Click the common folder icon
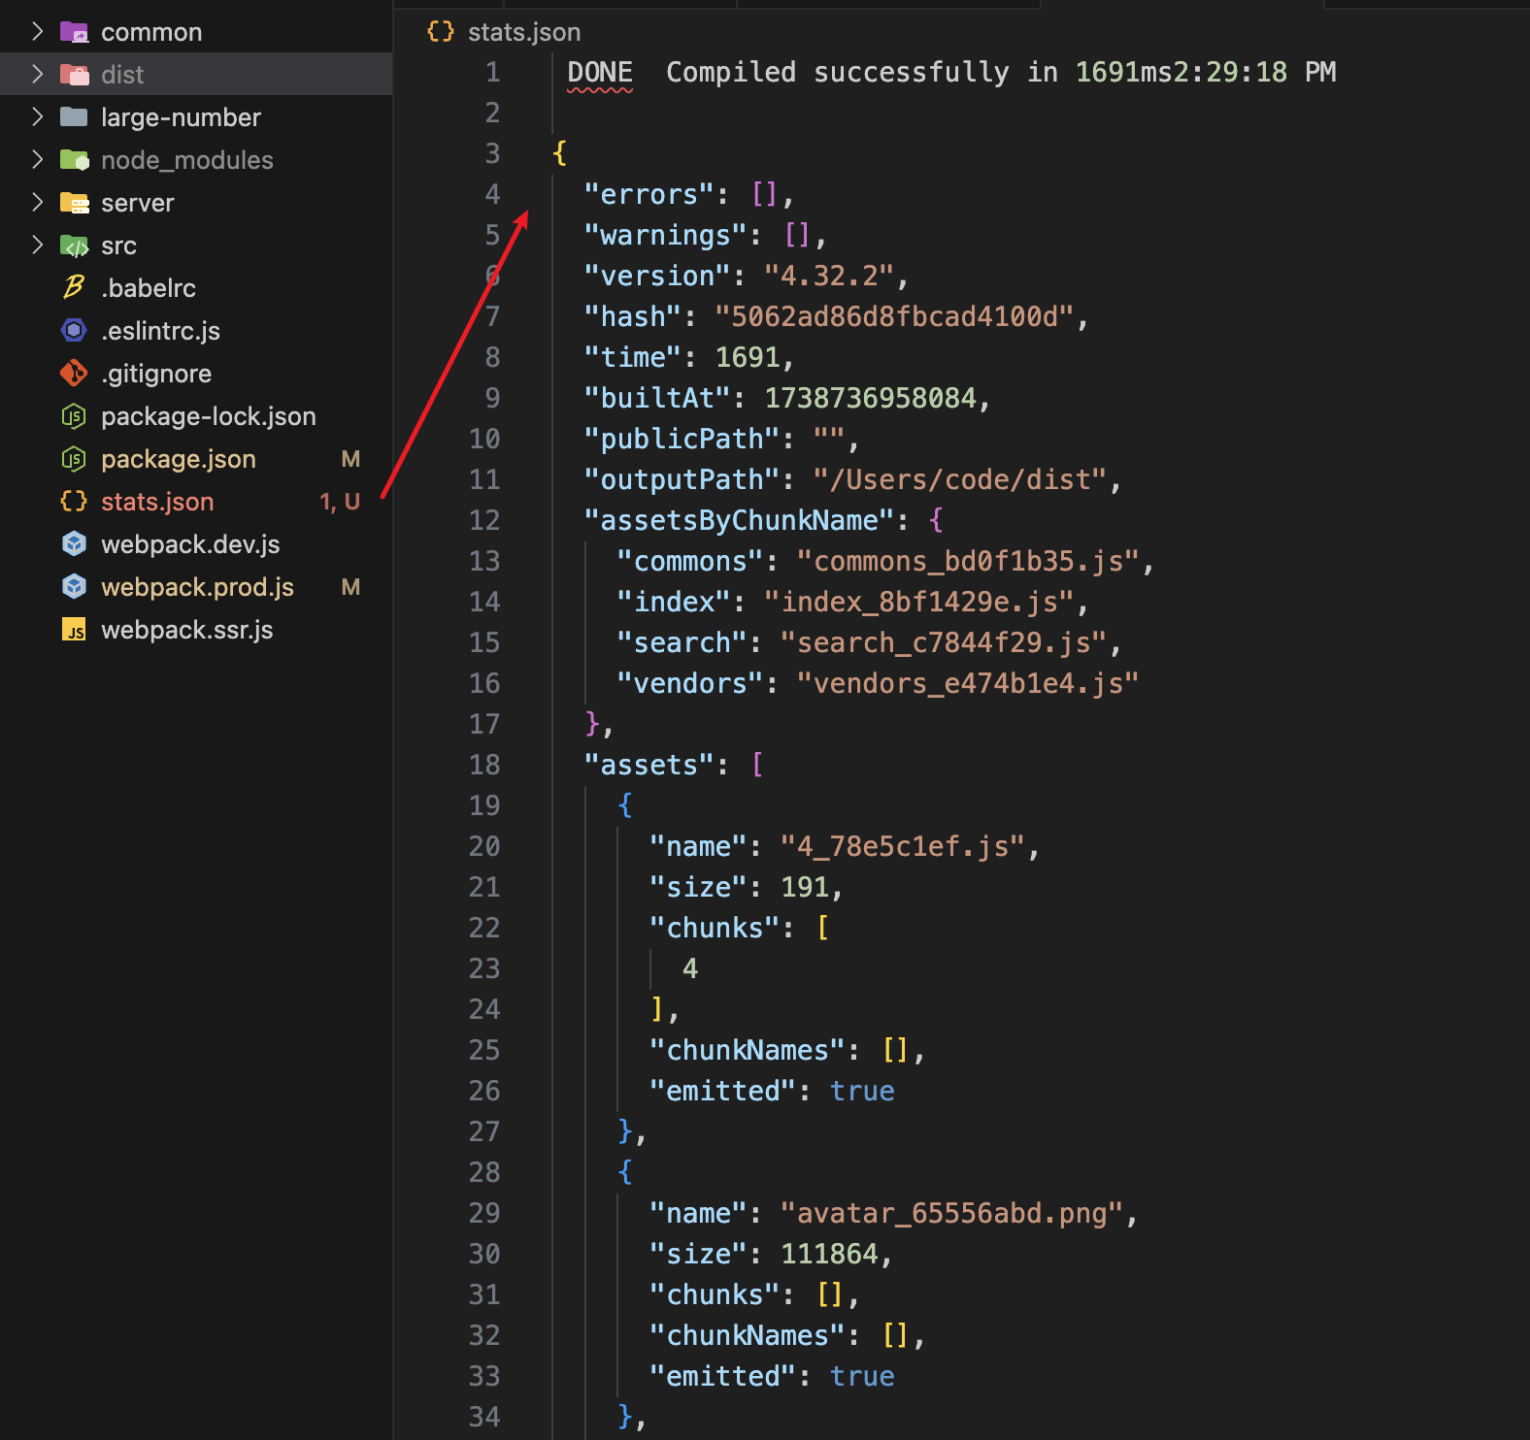This screenshot has height=1440, width=1530. pyautogui.click(x=75, y=32)
